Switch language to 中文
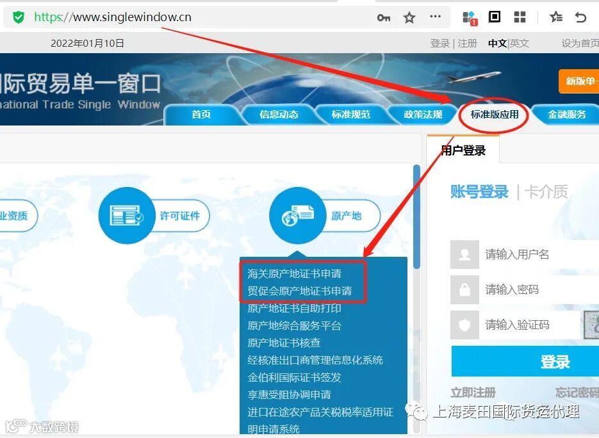Viewport: 599px width, 438px height. tap(497, 43)
